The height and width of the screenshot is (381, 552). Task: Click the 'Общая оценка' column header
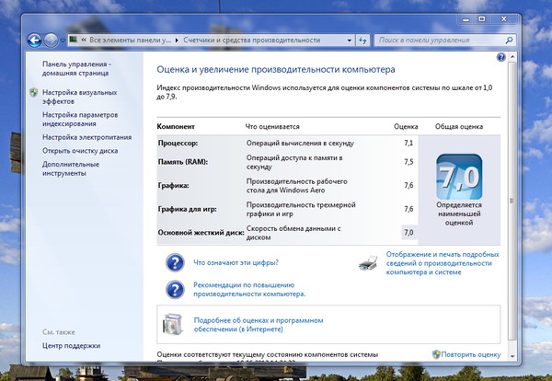[459, 126]
